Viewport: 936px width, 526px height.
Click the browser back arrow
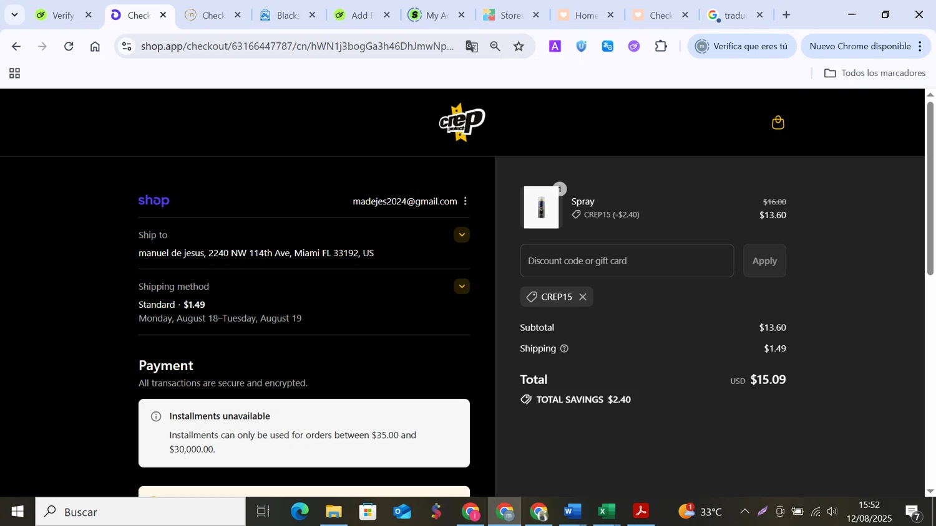click(16, 46)
